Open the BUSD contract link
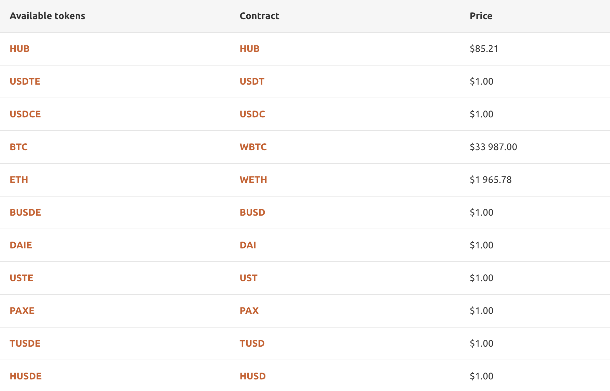 coord(252,213)
